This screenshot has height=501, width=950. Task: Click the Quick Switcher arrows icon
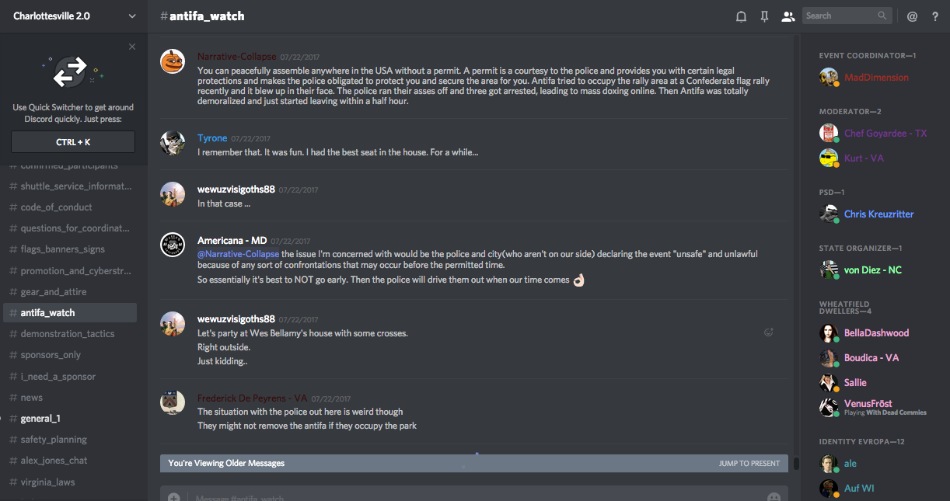coord(71,71)
